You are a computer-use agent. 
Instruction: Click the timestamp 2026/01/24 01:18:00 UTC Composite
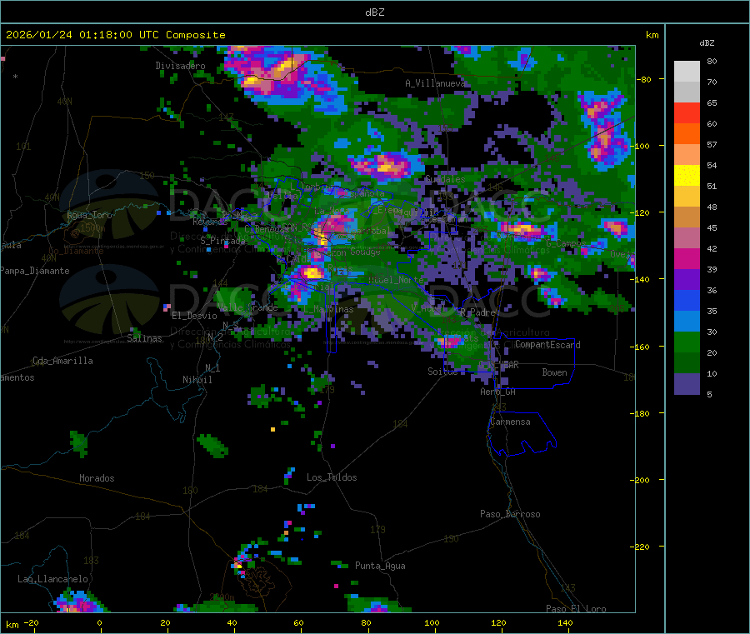(115, 35)
